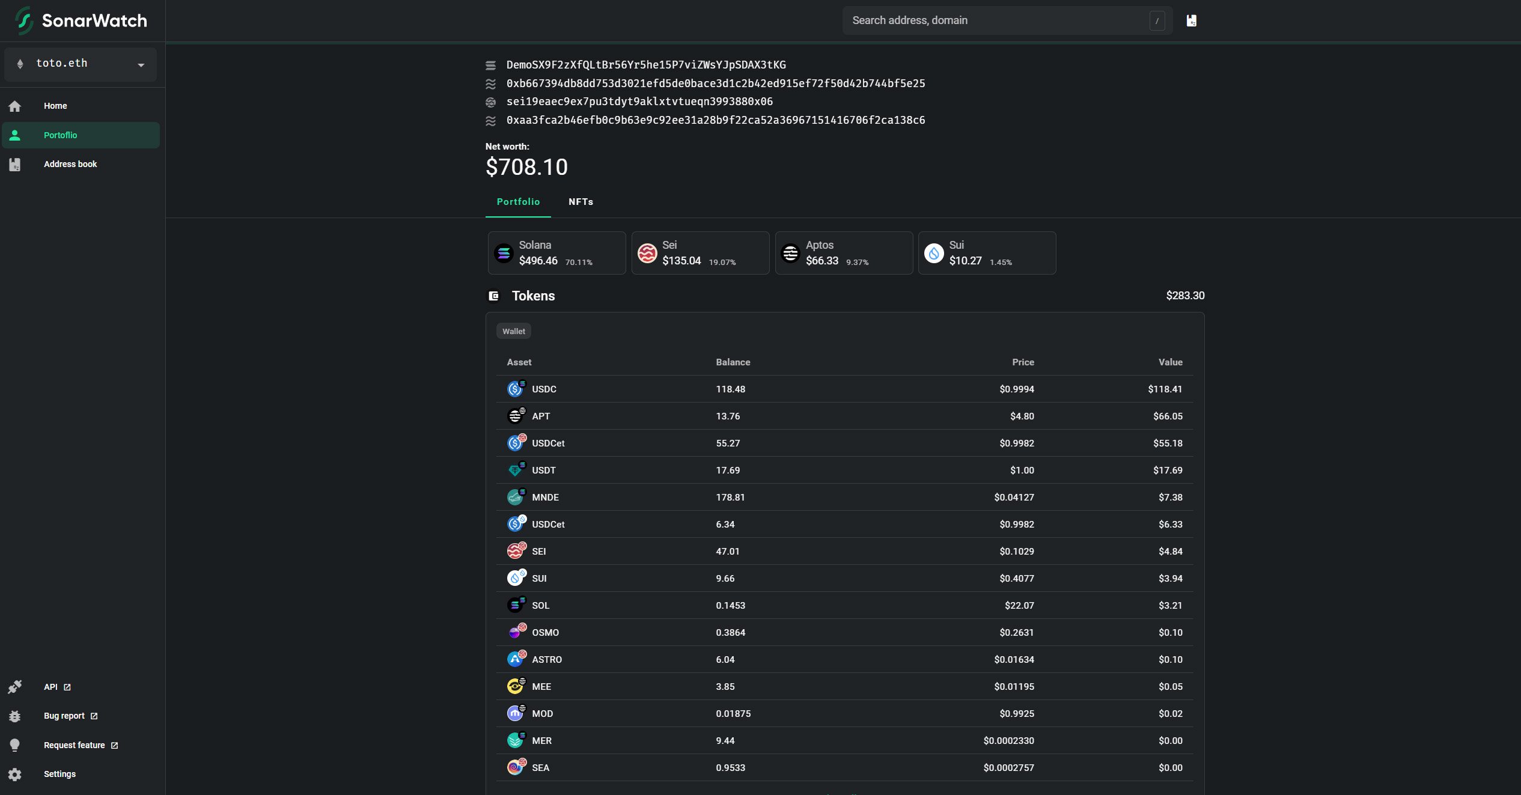
Task: Click the USDC token row
Action: pyautogui.click(x=844, y=389)
